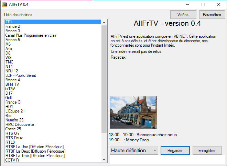Select RTBF La Deux [Diffusion Périodique]
Image resolution: width=227 pixels, height=166 pixels.
coord(53,151)
